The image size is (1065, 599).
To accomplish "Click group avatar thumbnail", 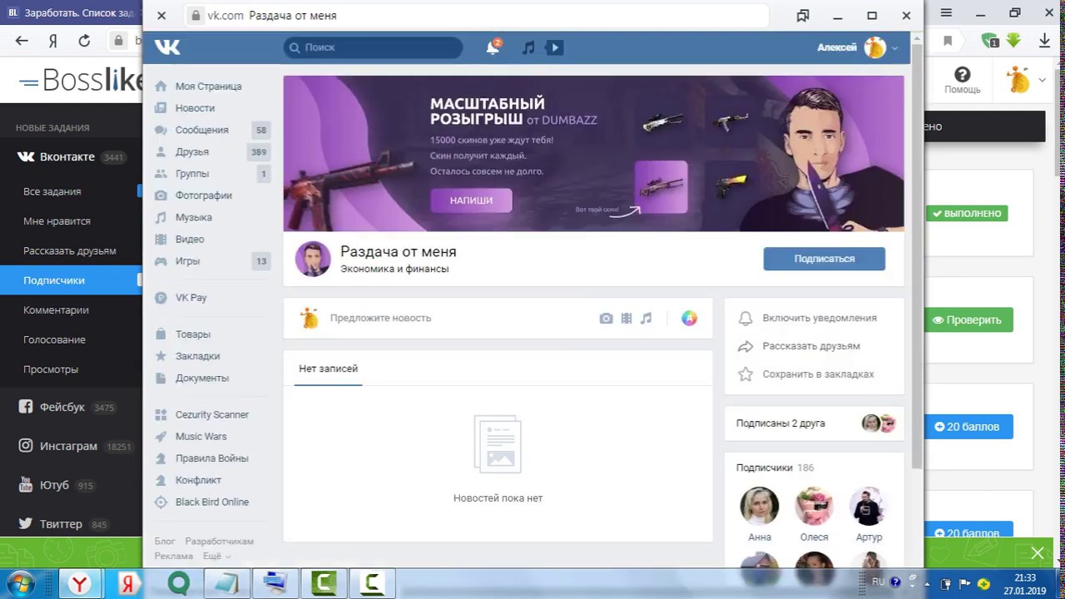I will point(313,259).
